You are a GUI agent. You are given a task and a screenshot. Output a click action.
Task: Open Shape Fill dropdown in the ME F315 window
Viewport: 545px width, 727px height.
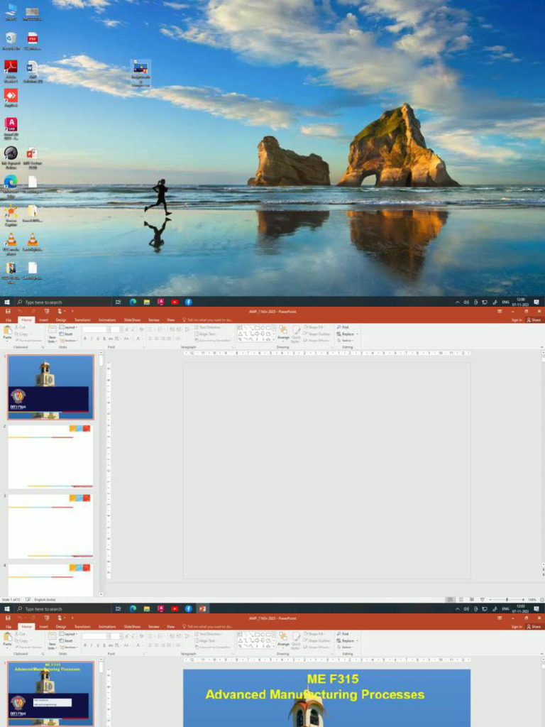316,633
